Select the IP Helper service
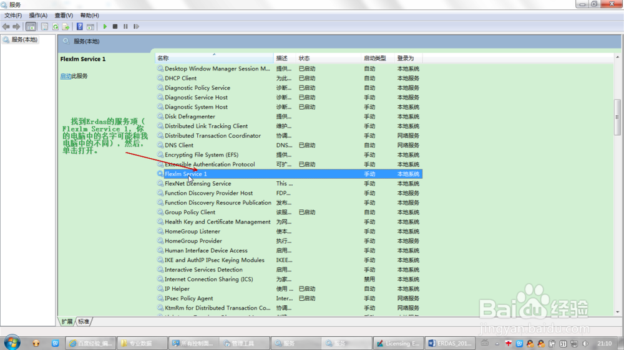The image size is (624, 350). (289, 289)
